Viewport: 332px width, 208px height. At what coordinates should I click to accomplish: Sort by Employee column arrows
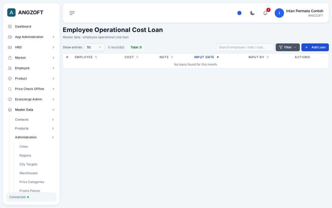96,57
